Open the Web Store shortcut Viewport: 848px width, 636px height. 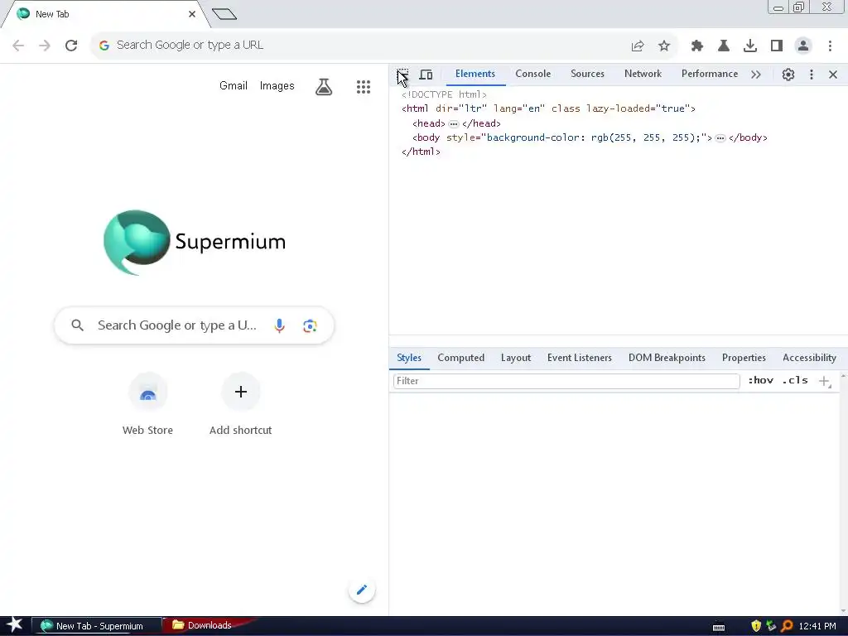tap(147, 405)
